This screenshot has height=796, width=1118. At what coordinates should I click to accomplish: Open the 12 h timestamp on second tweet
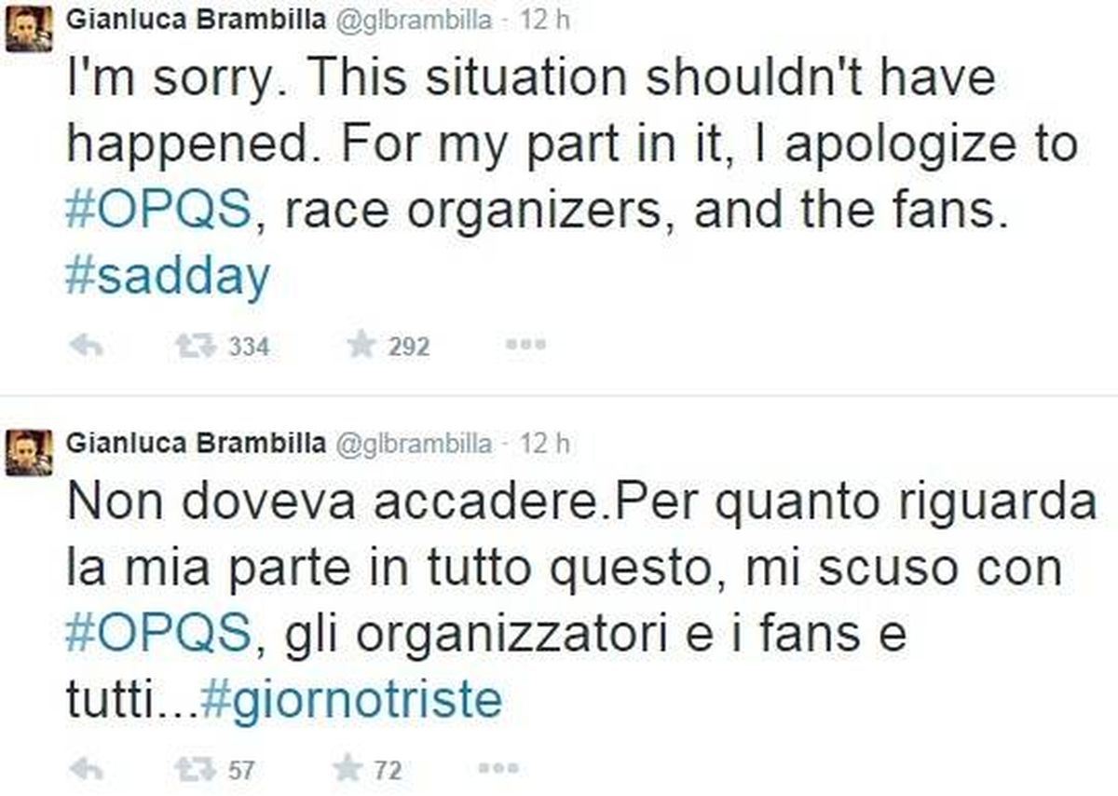(545, 444)
